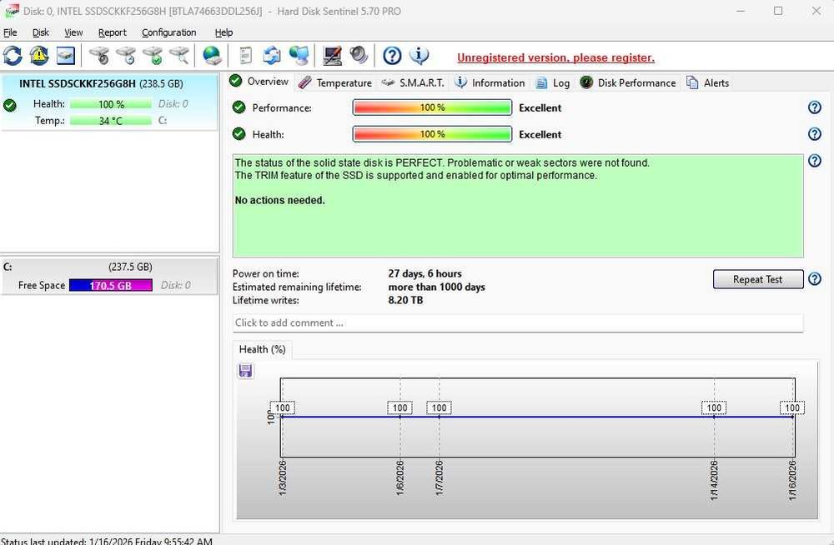Click the help icon next to Health bar
This screenshot has height=545, width=834.
pyautogui.click(x=814, y=134)
